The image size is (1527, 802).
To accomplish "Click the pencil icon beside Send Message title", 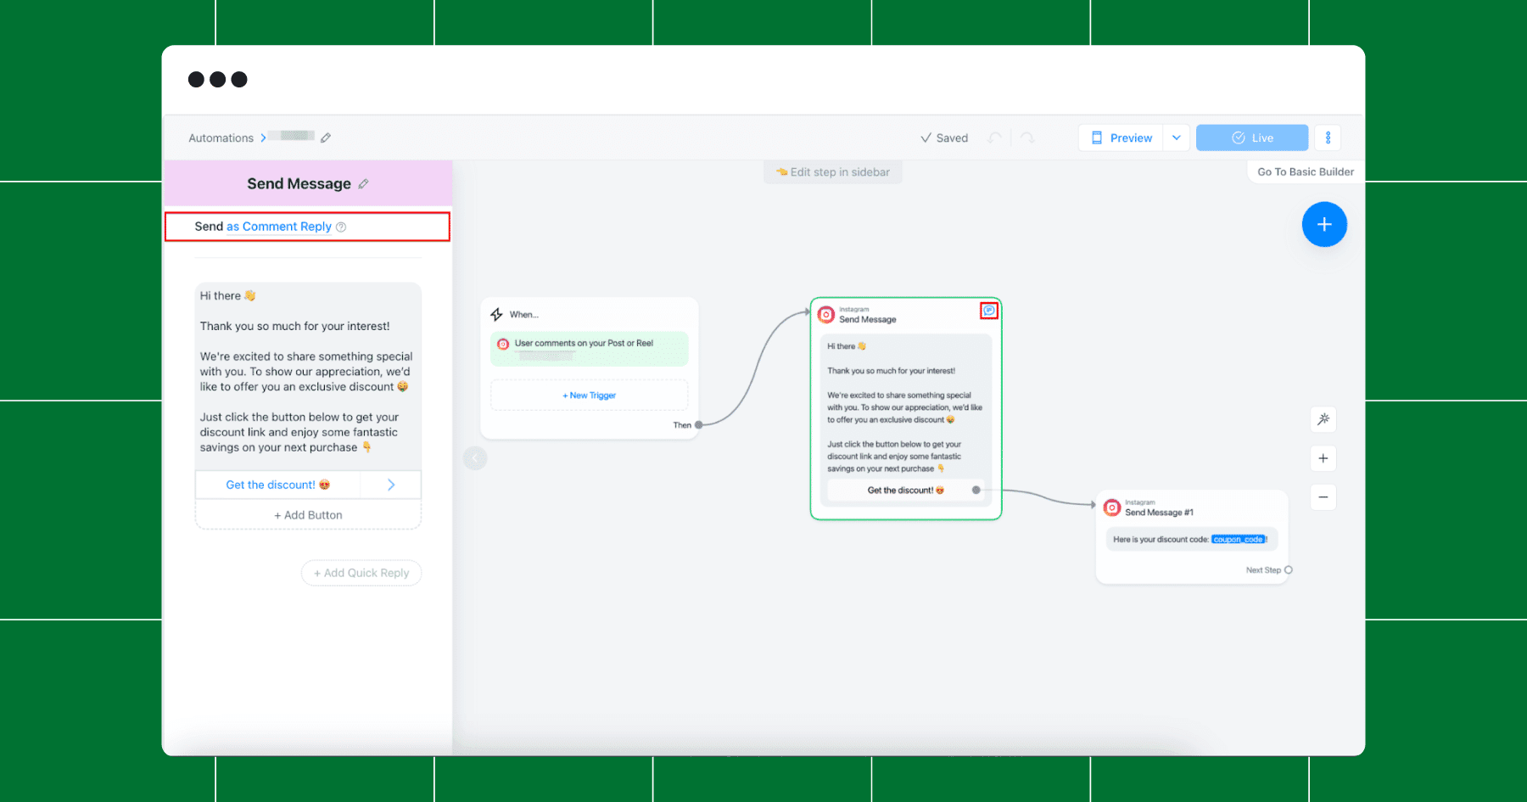I will pos(363,184).
